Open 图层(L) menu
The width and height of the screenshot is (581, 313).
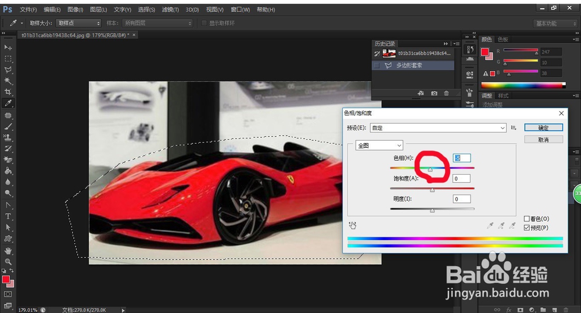point(99,10)
